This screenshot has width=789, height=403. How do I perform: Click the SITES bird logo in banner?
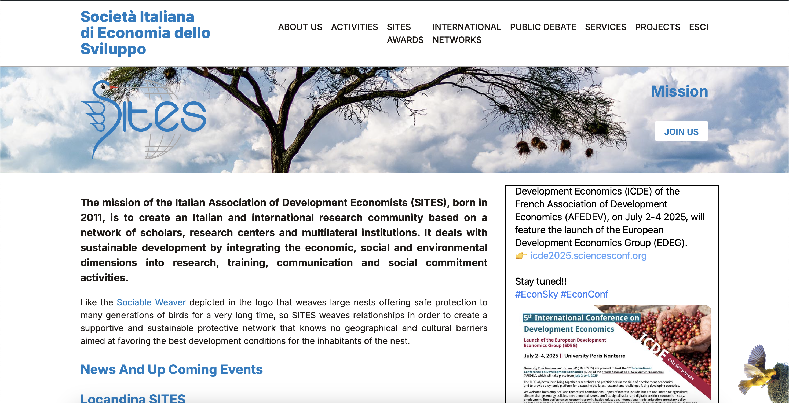143,119
